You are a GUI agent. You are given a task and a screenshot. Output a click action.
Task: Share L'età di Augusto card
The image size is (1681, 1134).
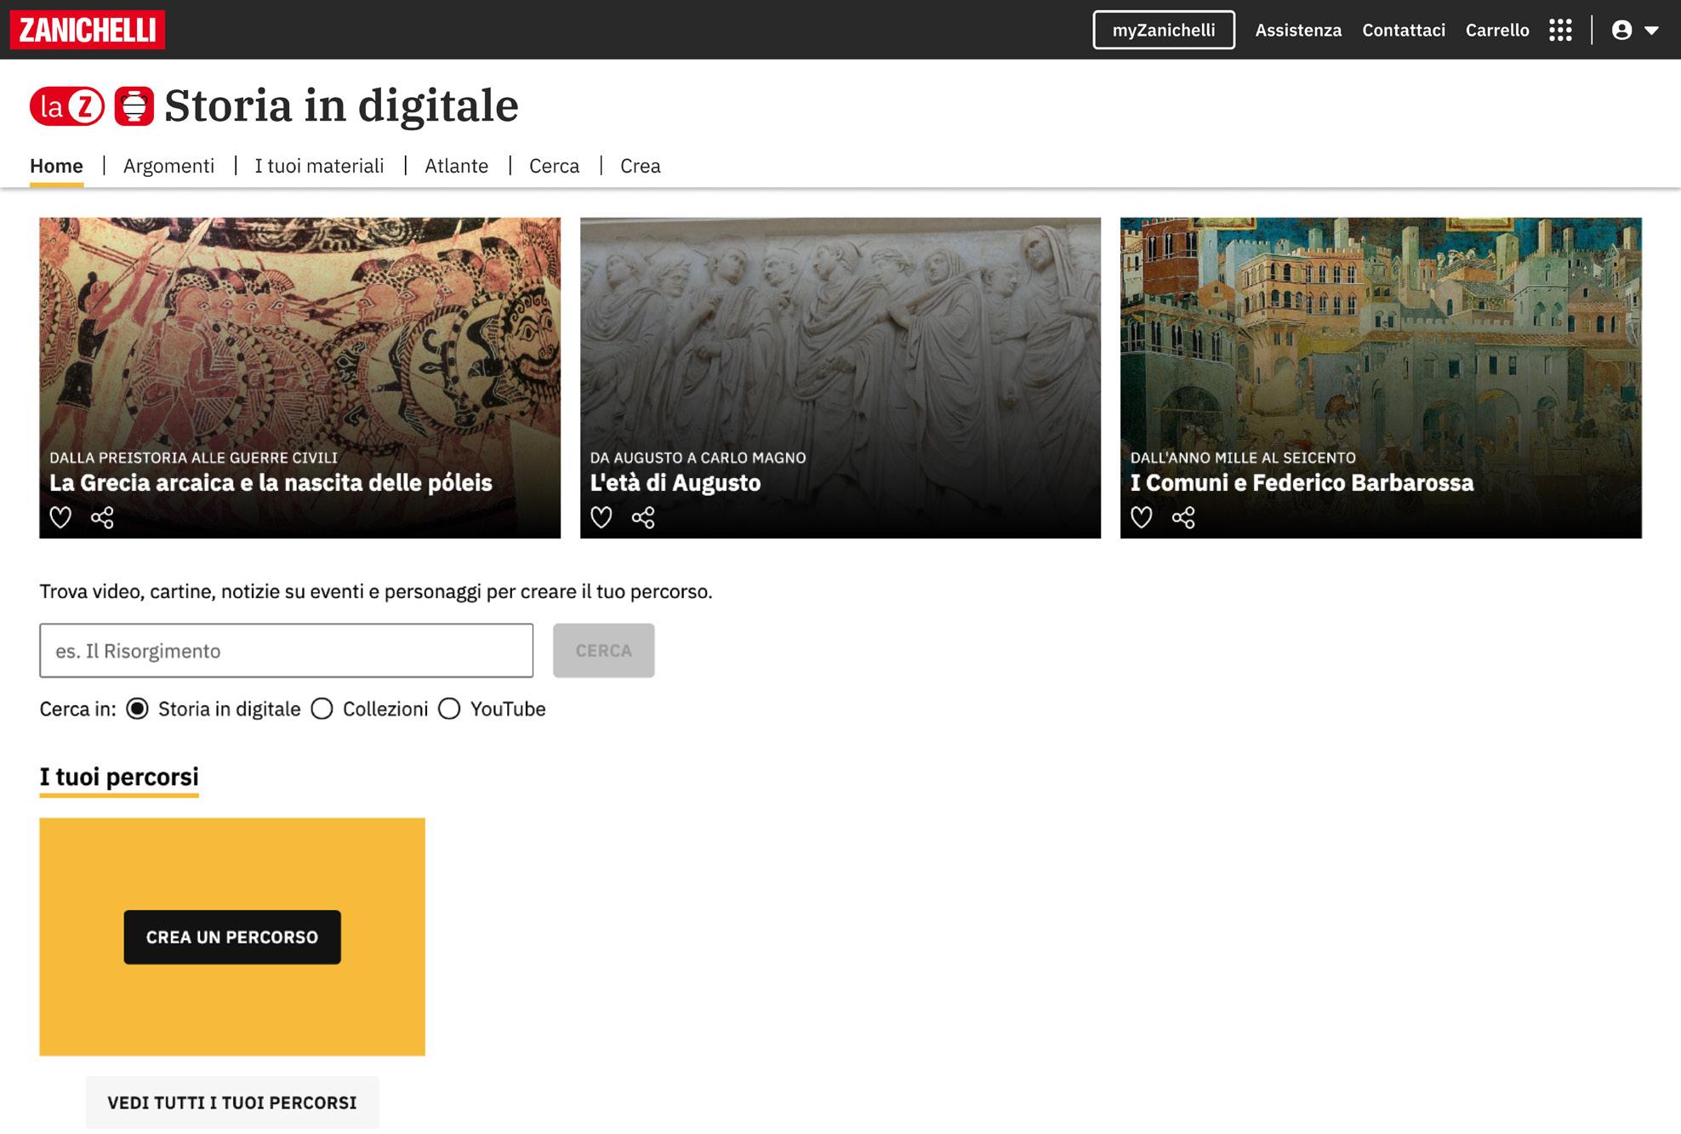point(643,517)
